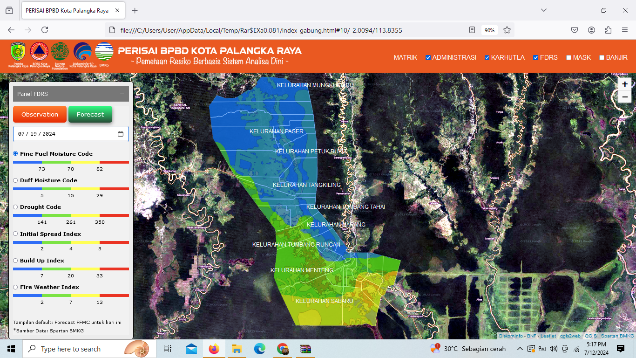
Task: Select Initial Spread Index radio
Action: point(15,234)
